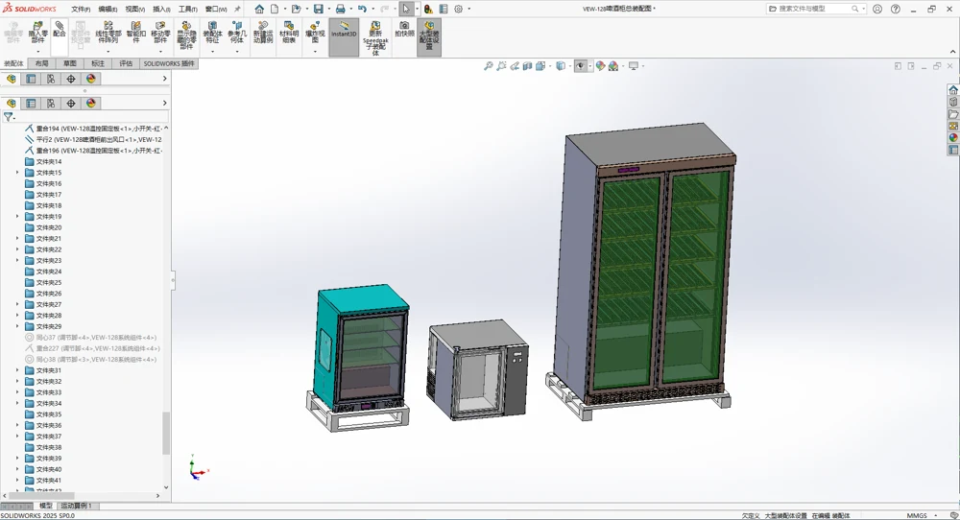Screen dimensions: 960x520
Task: Open the feature tree filter funnel dropdown
Action: [10, 116]
